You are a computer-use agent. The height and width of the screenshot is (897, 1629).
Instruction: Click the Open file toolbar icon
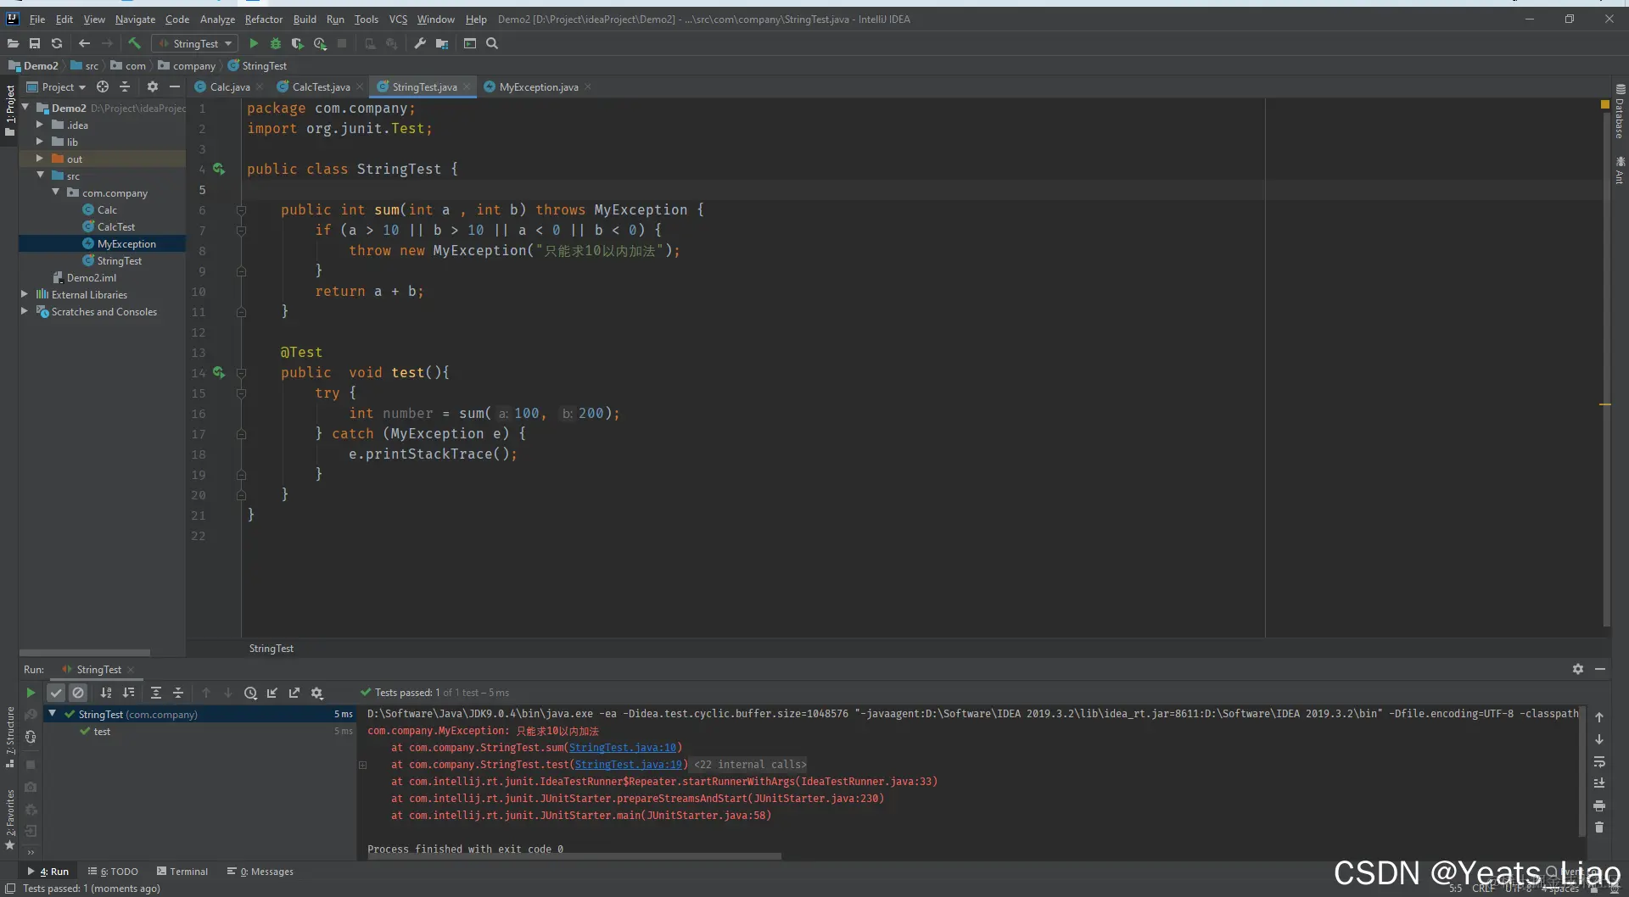pyautogui.click(x=13, y=43)
